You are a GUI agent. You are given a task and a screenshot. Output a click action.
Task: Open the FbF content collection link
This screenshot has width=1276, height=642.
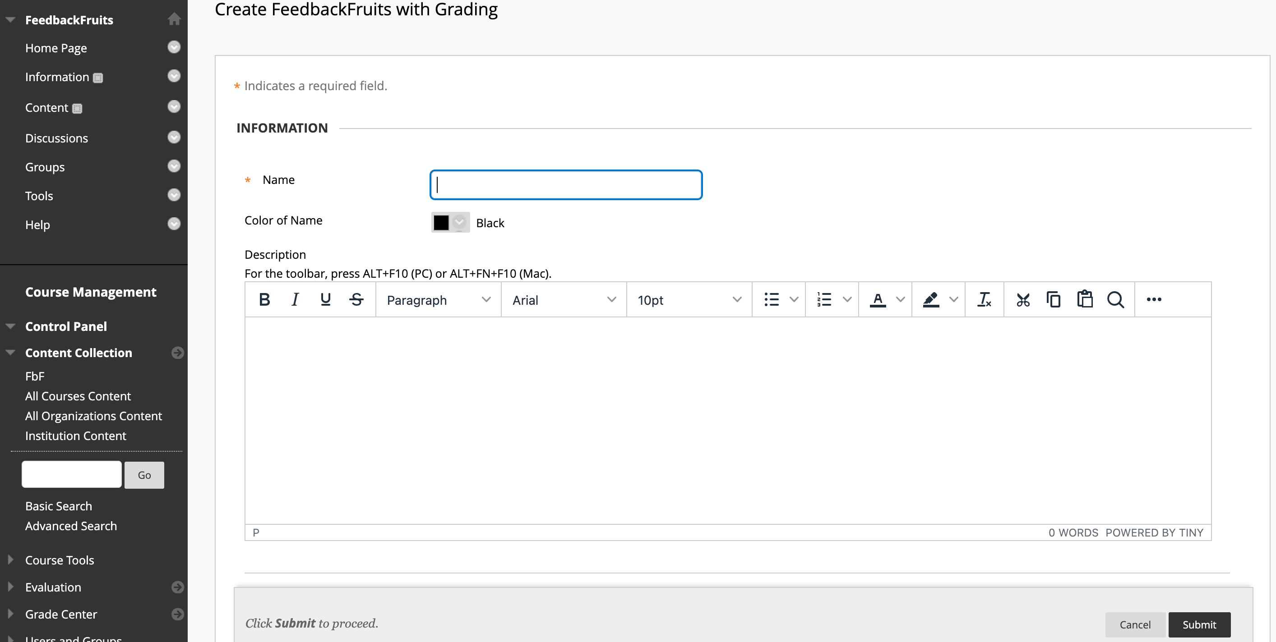pyautogui.click(x=35, y=376)
